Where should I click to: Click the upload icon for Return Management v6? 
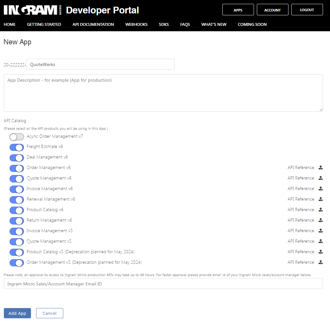point(320,220)
